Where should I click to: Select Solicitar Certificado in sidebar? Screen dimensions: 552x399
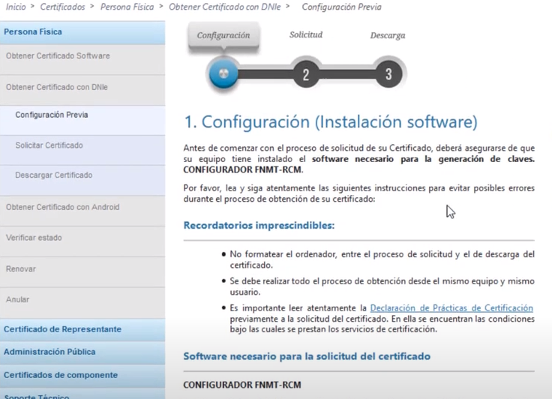point(82,150)
